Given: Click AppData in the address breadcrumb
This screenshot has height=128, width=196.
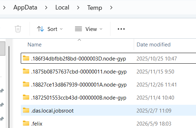Looking at the screenshot, I should point(25,7).
